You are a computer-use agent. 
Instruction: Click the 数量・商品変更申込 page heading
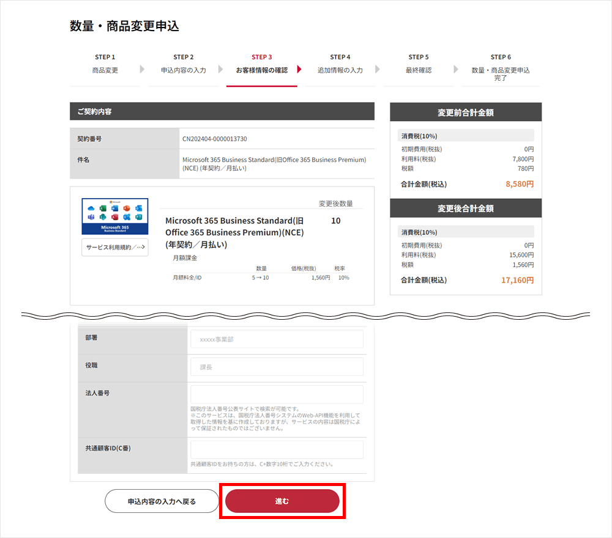(x=124, y=26)
